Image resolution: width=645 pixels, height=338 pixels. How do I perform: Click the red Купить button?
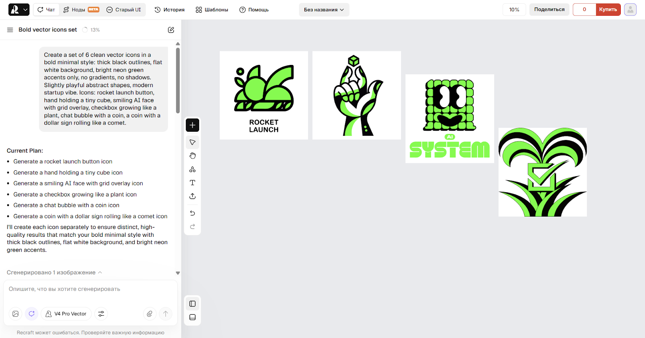pos(608,10)
